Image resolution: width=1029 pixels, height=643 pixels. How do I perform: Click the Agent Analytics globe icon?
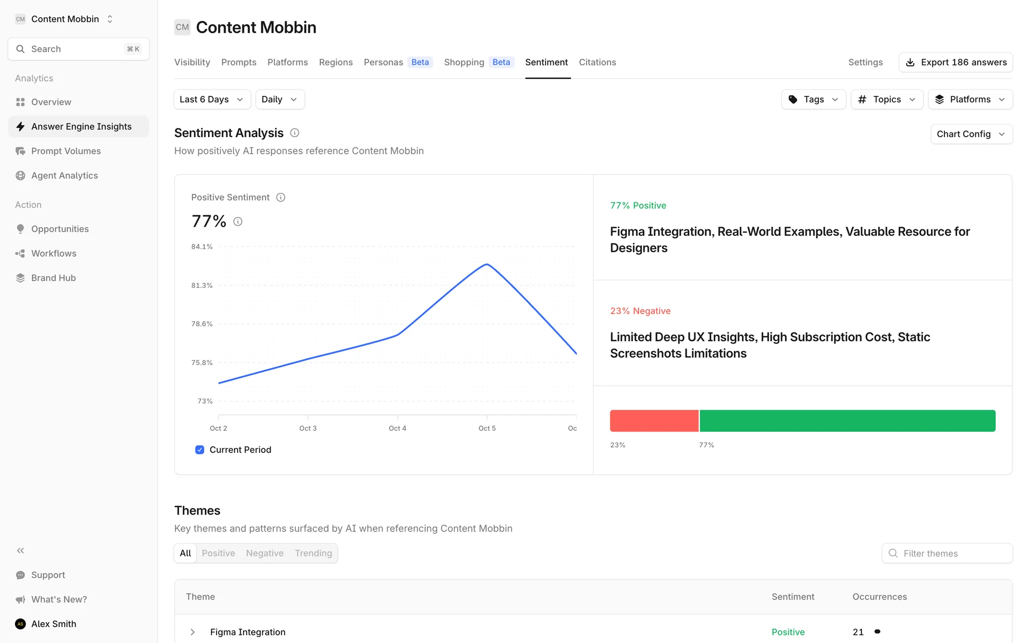(x=20, y=176)
